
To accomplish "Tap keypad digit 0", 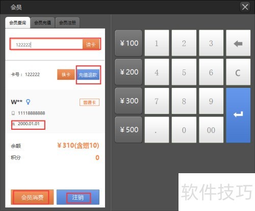I will tap(184, 130).
